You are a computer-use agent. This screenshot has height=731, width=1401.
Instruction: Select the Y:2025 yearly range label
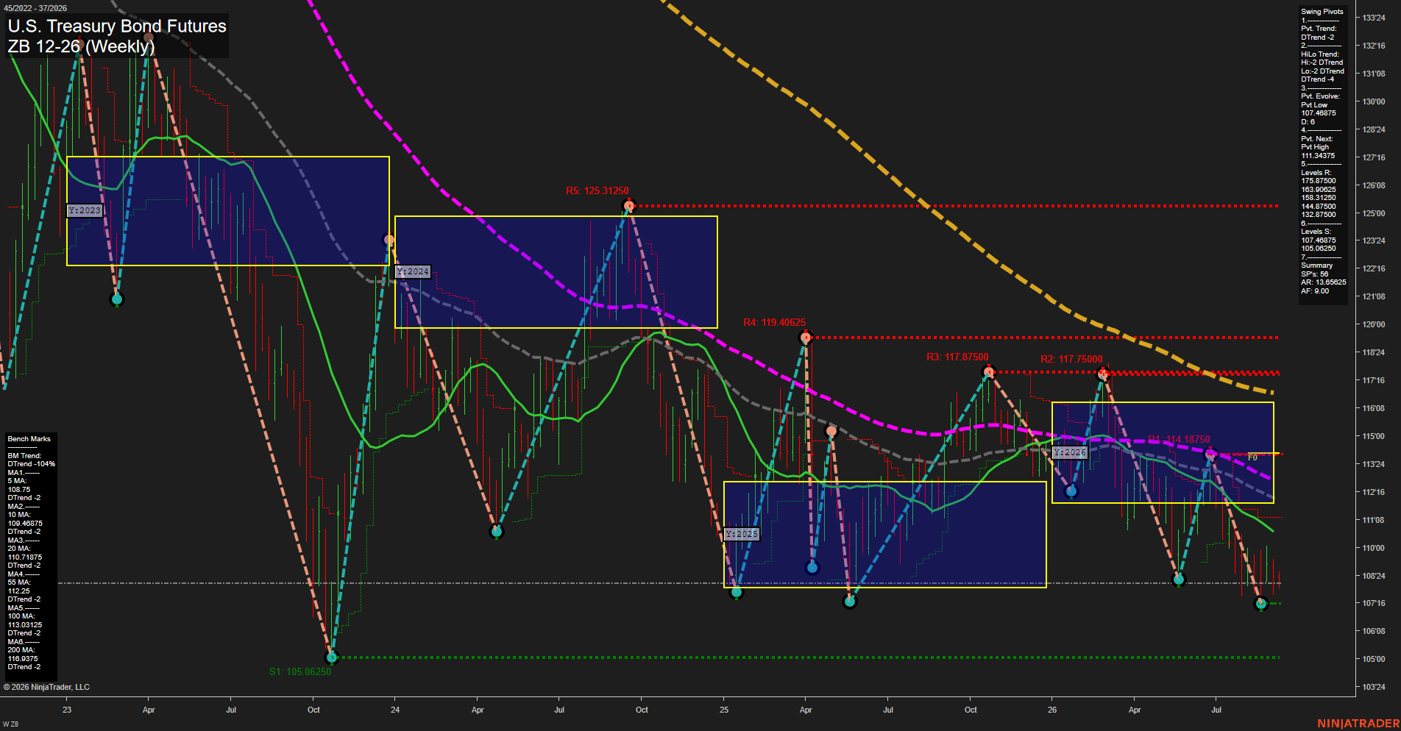click(742, 534)
